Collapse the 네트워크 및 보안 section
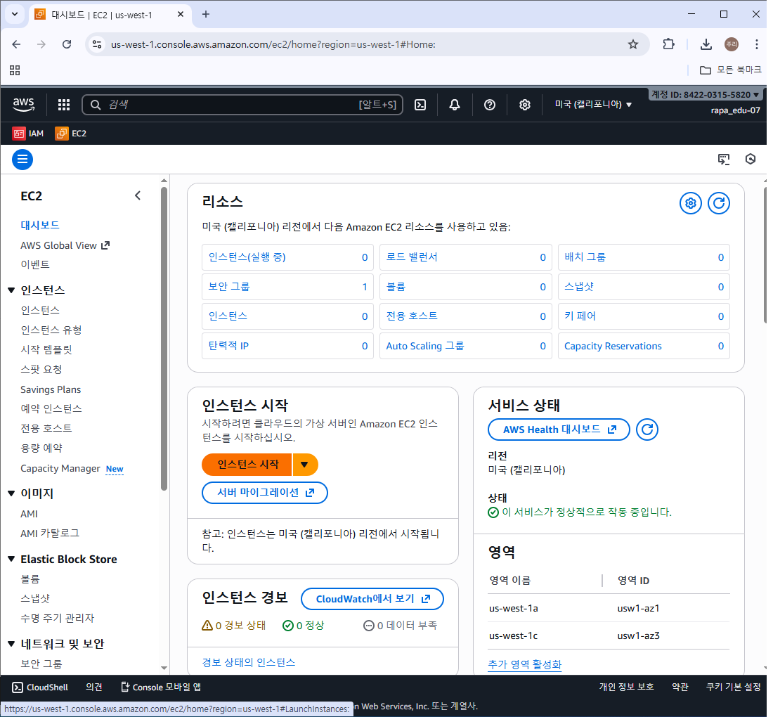 point(11,644)
